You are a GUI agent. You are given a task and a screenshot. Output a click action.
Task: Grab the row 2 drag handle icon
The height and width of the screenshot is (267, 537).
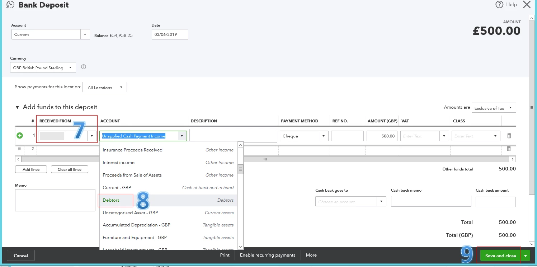point(19,149)
